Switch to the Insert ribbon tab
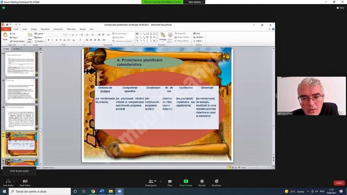The image size is (347, 195). [x=25, y=29]
